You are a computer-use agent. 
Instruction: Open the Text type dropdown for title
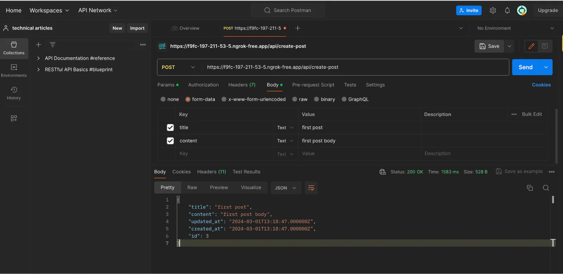coord(285,128)
